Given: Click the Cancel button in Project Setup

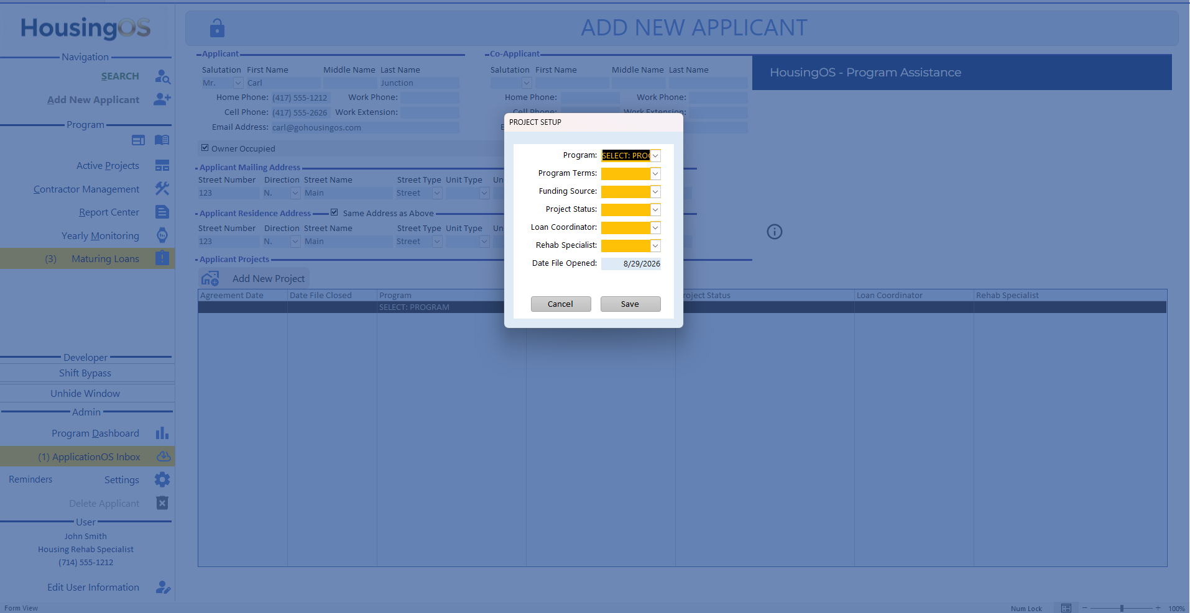Looking at the screenshot, I should click(x=561, y=304).
